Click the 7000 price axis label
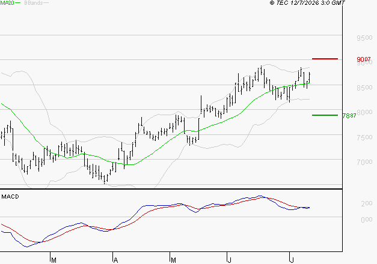 (x=364, y=162)
